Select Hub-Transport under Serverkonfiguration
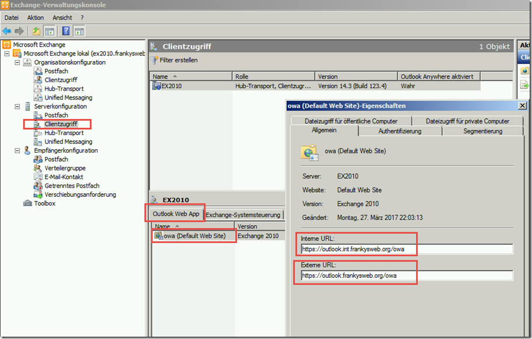The width and height of the screenshot is (532, 339). coord(64,133)
